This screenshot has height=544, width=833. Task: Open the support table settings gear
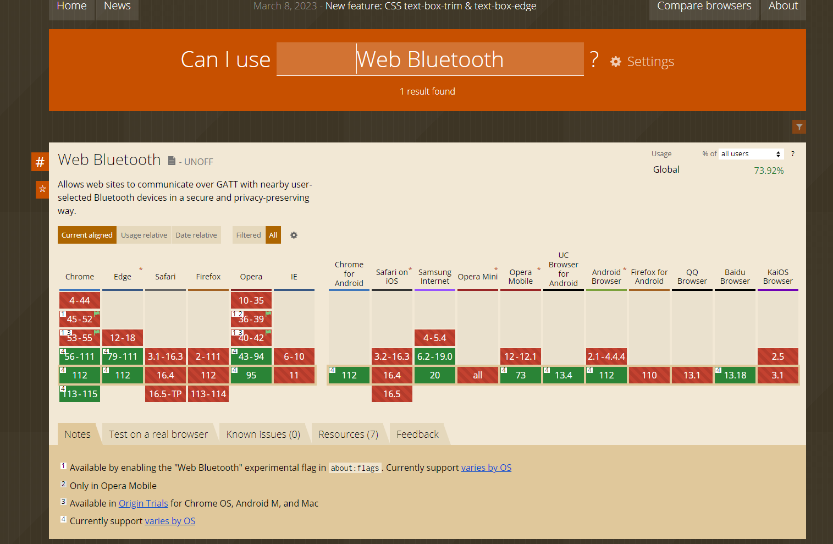[x=294, y=235]
